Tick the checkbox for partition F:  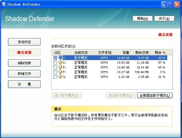pos(55,72)
